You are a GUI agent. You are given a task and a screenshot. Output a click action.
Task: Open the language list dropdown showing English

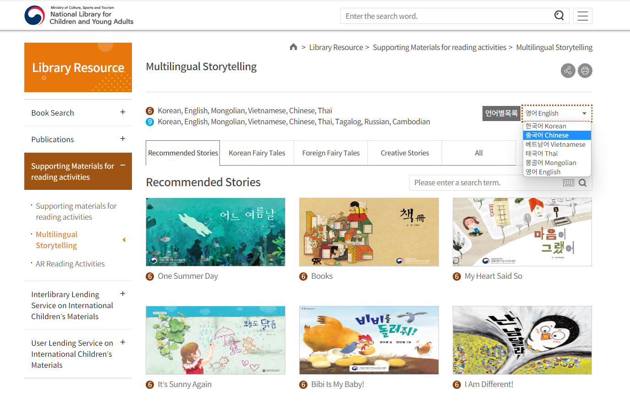point(557,113)
